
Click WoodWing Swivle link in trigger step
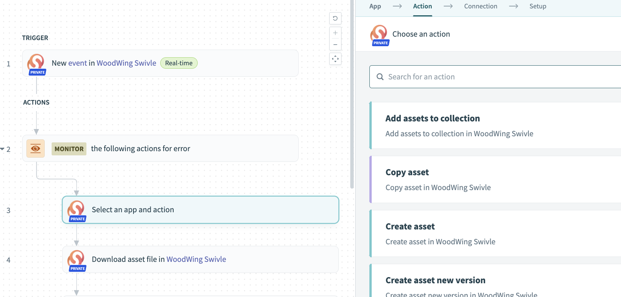click(127, 63)
